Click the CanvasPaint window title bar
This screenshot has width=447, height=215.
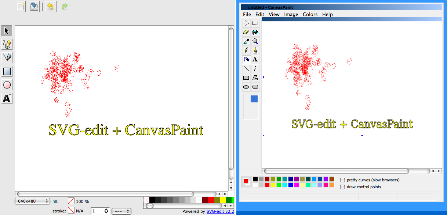point(341,7)
